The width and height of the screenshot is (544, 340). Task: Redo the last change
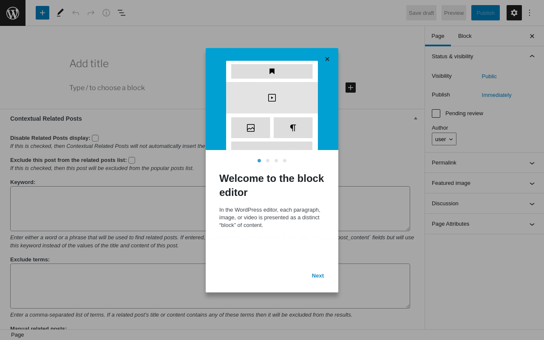pyautogui.click(x=91, y=13)
